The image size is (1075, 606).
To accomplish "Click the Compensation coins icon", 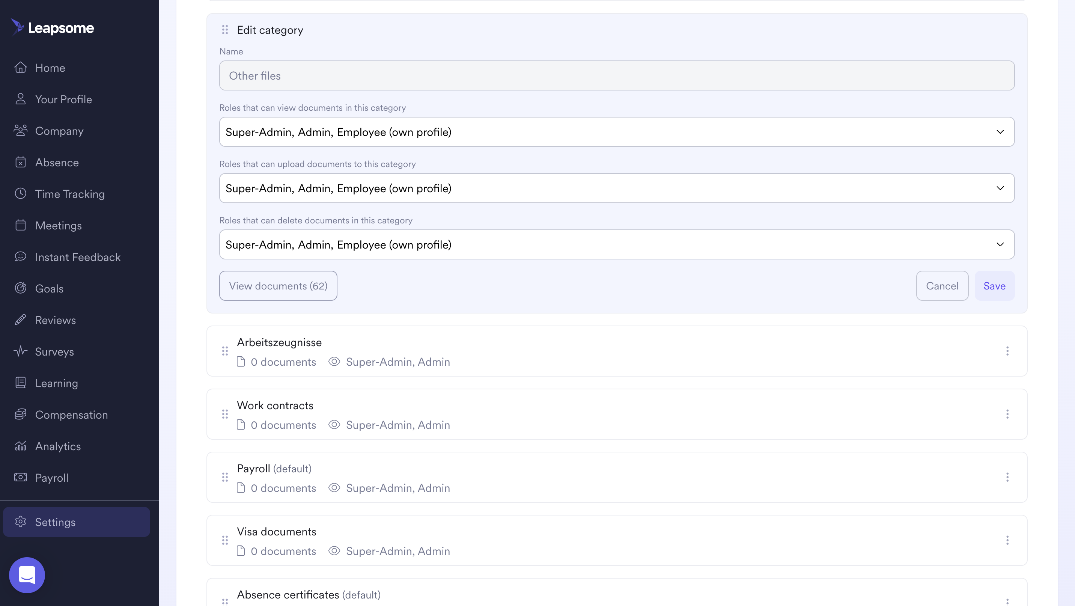I will (20, 415).
